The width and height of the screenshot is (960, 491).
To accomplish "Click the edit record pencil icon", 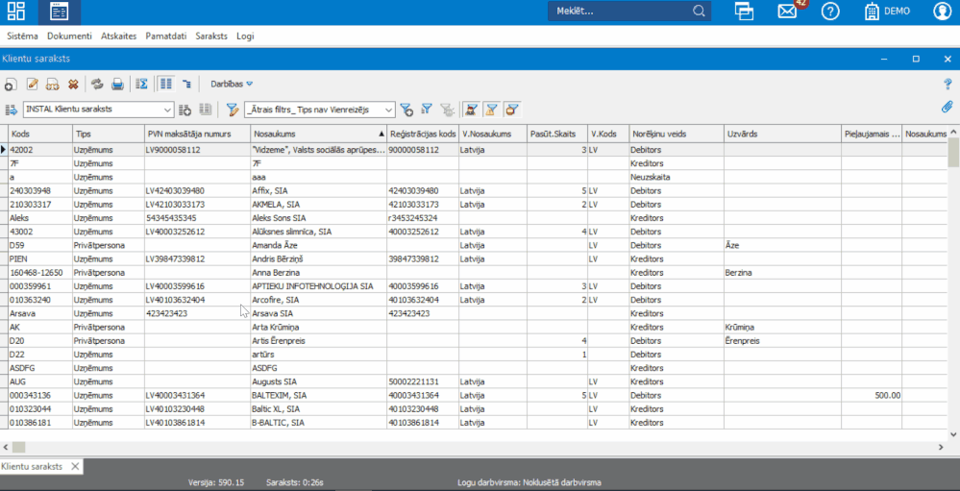I will pyautogui.click(x=32, y=85).
